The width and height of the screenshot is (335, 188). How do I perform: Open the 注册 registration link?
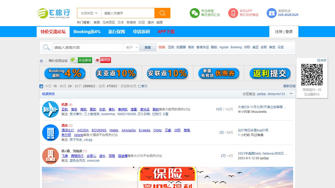point(278,31)
